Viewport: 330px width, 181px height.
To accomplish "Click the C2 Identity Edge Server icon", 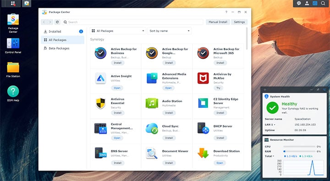I will (x=203, y=103).
